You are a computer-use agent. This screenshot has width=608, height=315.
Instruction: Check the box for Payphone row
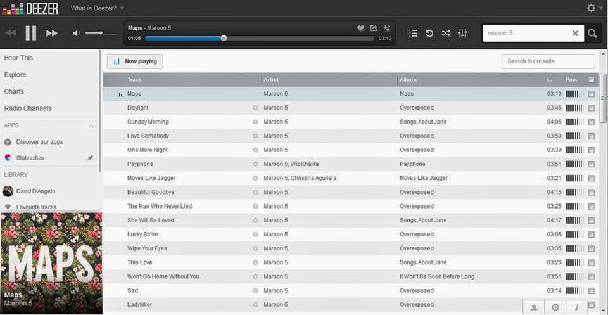coord(591,164)
